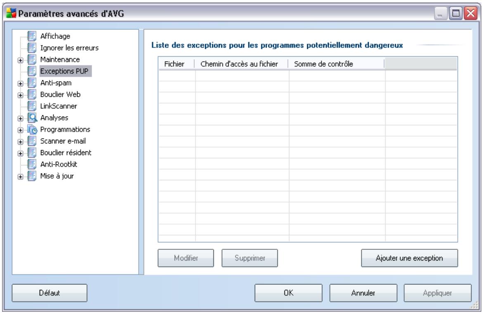Click the Affichage tree icon
Viewport: 483px width, 313px height.
pyautogui.click(x=32, y=36)
